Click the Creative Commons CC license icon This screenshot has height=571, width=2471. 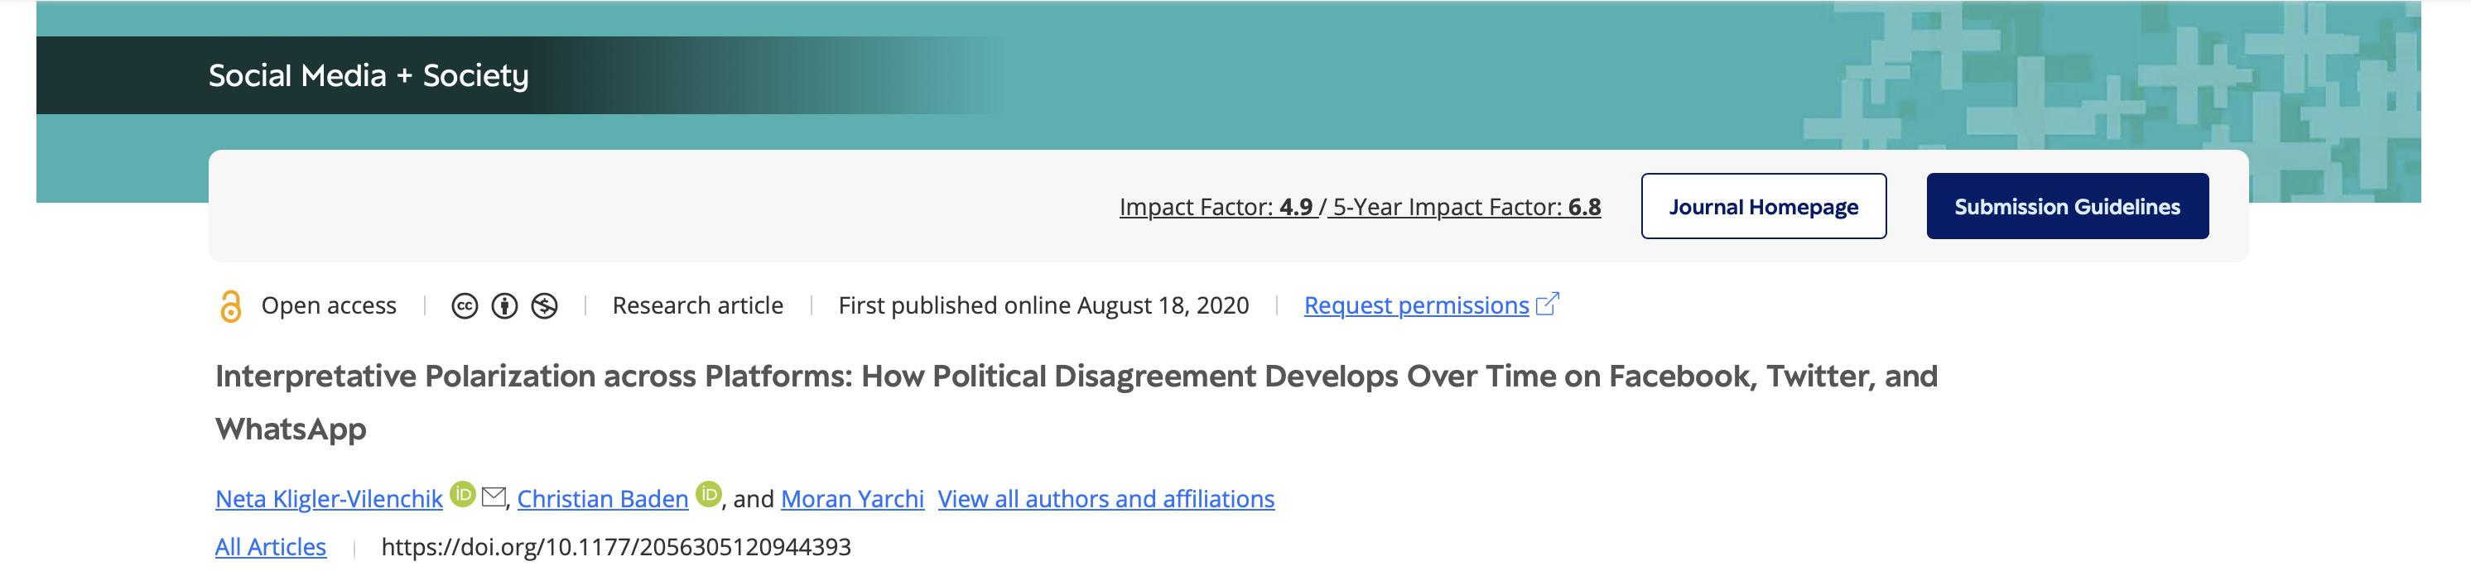pos(465,306)
